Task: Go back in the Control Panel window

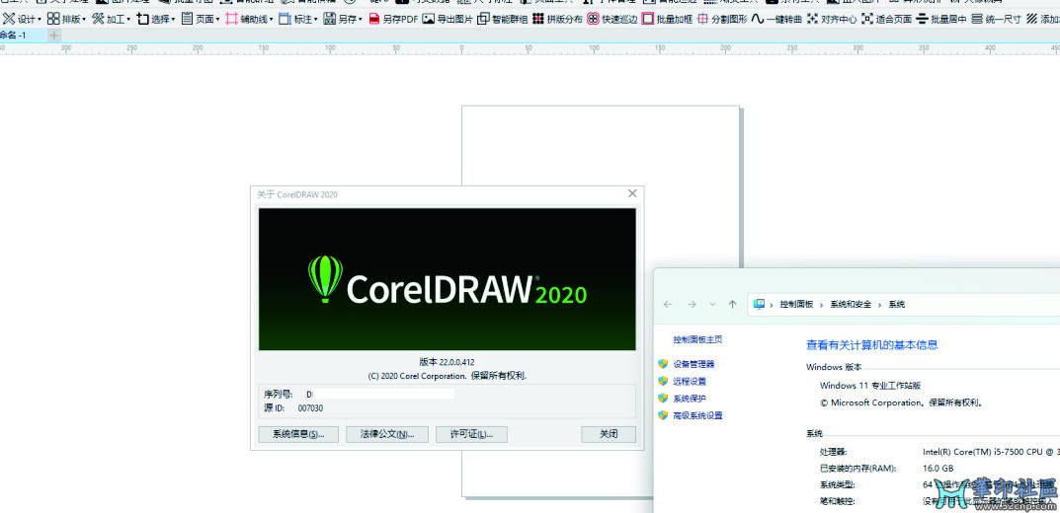Action: click(668, 305)
